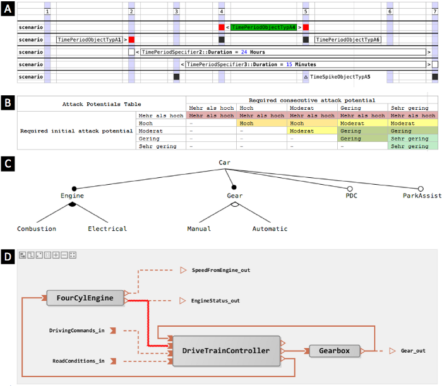Toggle the optional ParkAssist feature circle

(x=420, y=188)
